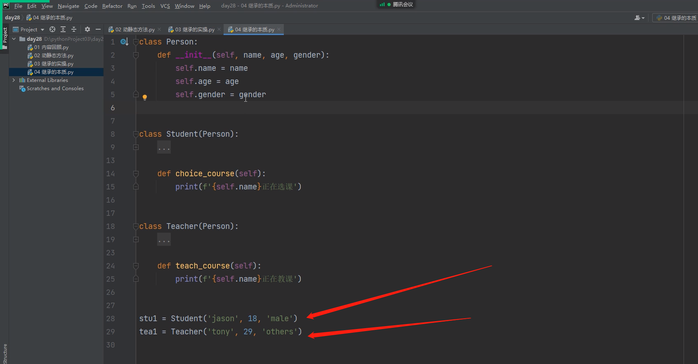Click the teach_course method name
Screen dimensions: 698x364
click(203, 266)
